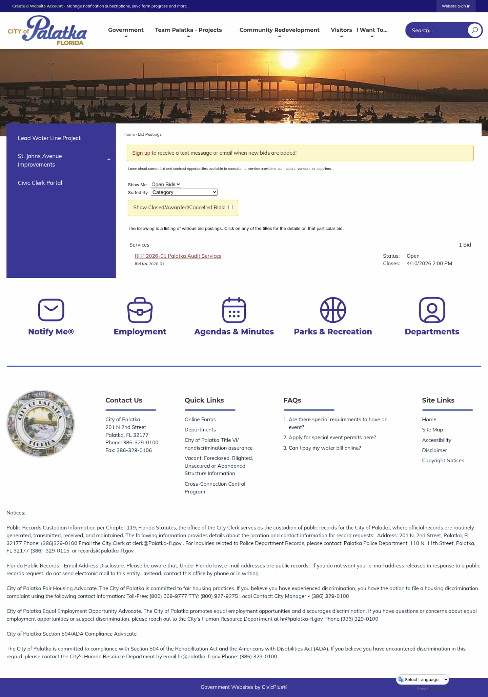Click in the Search input field
This screenshot has height=697, width=488.
[x=437, y=30]
